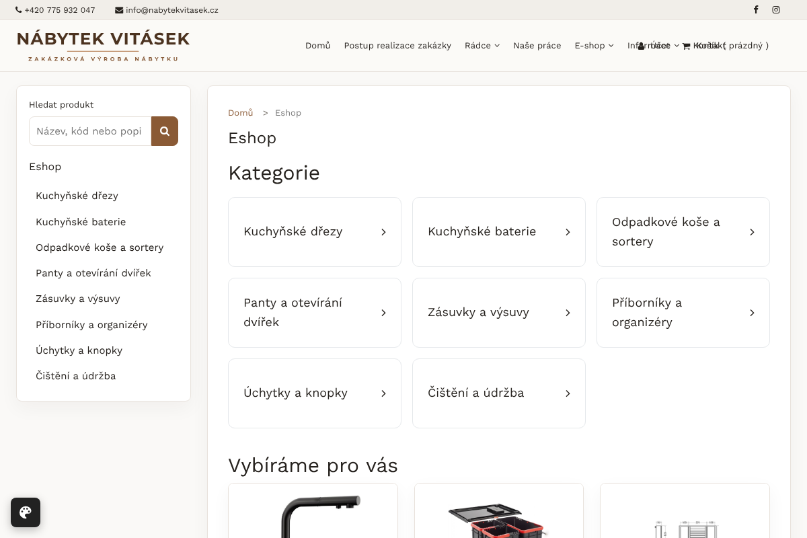Click the phone number +420 775 932 047
This screenshot has height=538, width=807.
click(x=55, y=10)
